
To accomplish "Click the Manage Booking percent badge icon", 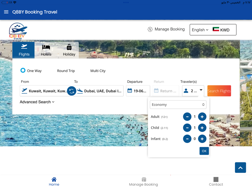I will coord(150,29).
